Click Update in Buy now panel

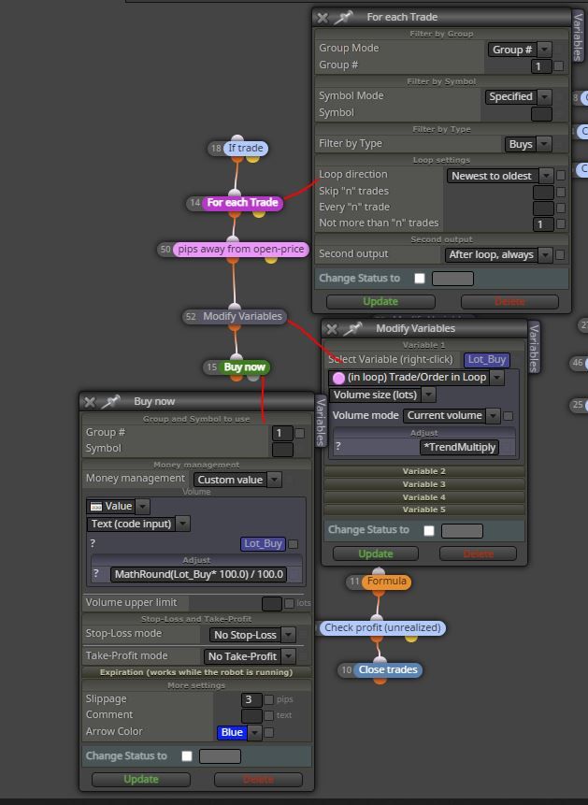click(141, 780)
